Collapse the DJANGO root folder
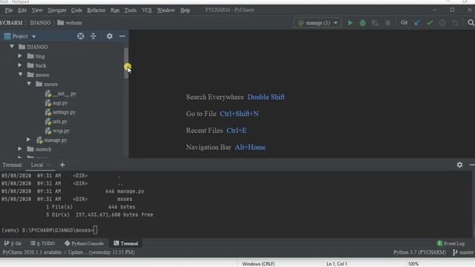Viewport: 475px width, 267px height. coord(12,47)
